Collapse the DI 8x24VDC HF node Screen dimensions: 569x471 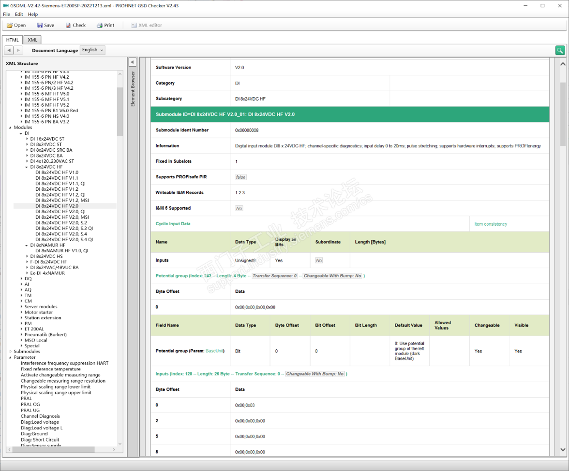(x=27, y=167)
